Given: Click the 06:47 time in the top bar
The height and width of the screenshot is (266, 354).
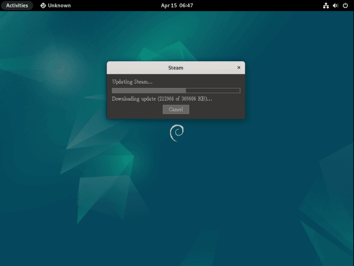Looking at the screenshot, I should [186, 5].
